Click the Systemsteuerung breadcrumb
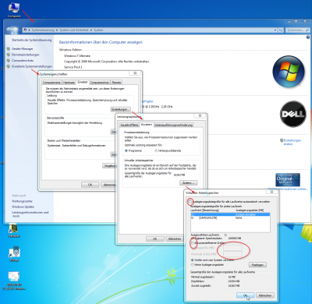312x304 pixels. tap(43, 30)
